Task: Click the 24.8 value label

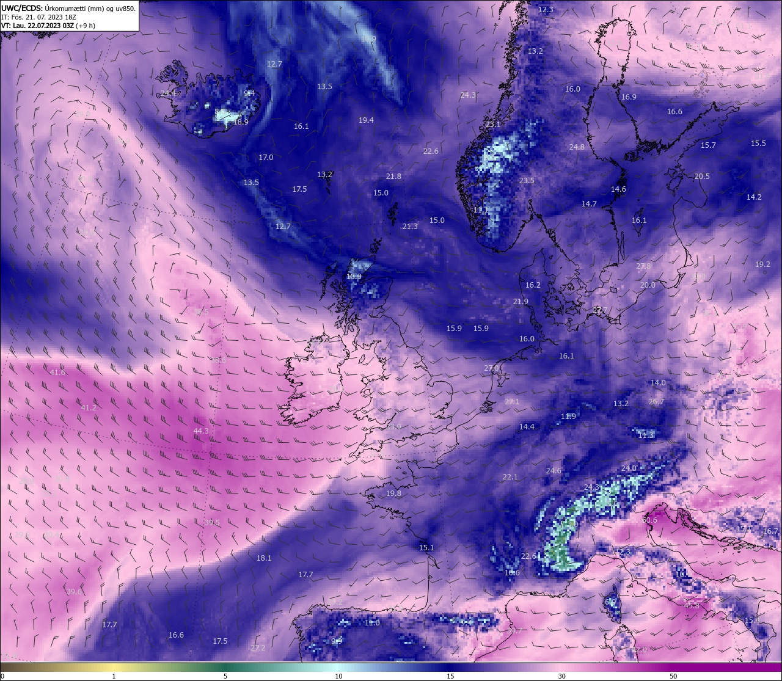Action: coord(577,147)
